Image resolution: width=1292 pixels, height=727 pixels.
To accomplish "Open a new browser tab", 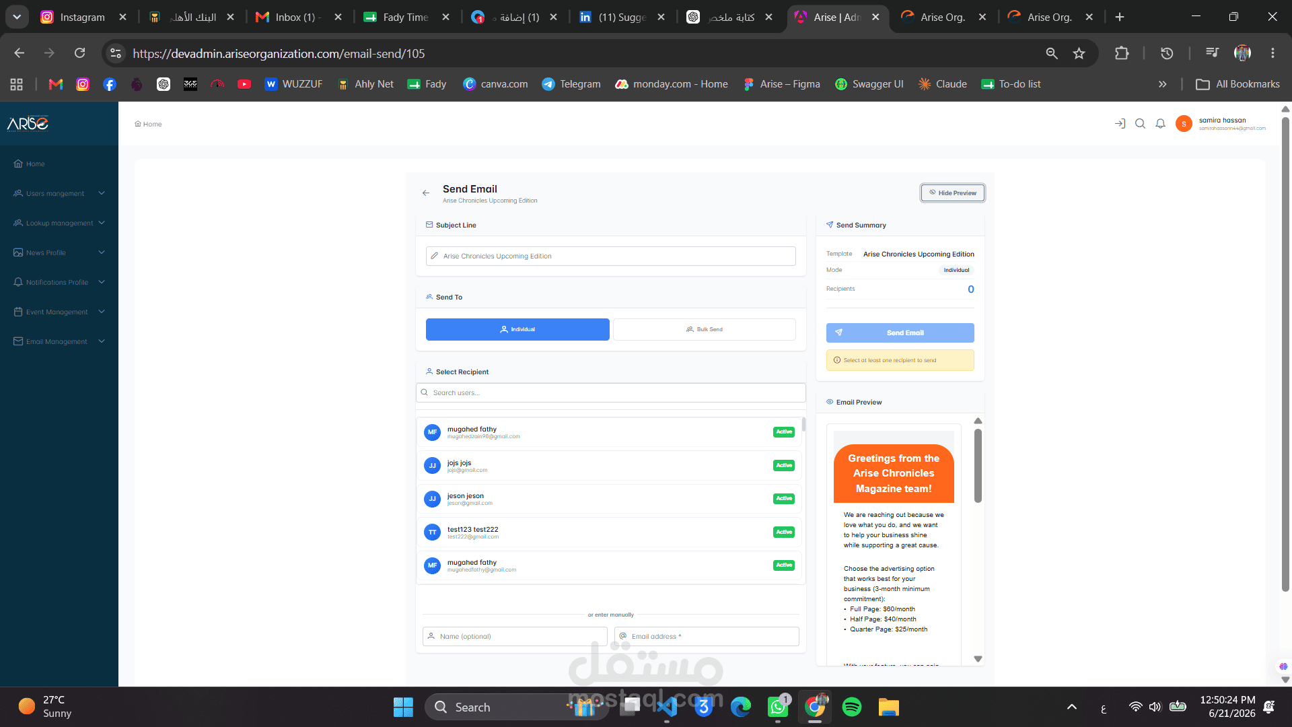I will 1120,17.
